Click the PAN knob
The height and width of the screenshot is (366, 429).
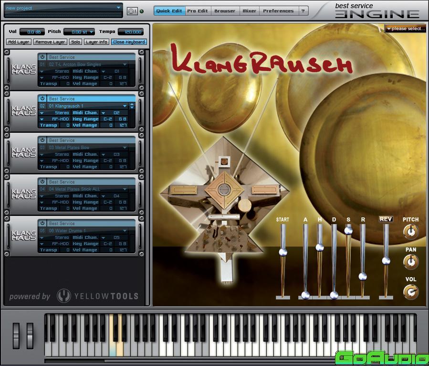[410, 261]
